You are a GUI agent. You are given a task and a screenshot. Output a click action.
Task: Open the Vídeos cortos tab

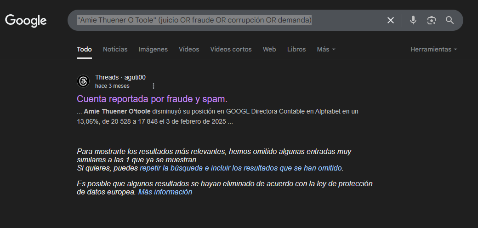point(231,49)
